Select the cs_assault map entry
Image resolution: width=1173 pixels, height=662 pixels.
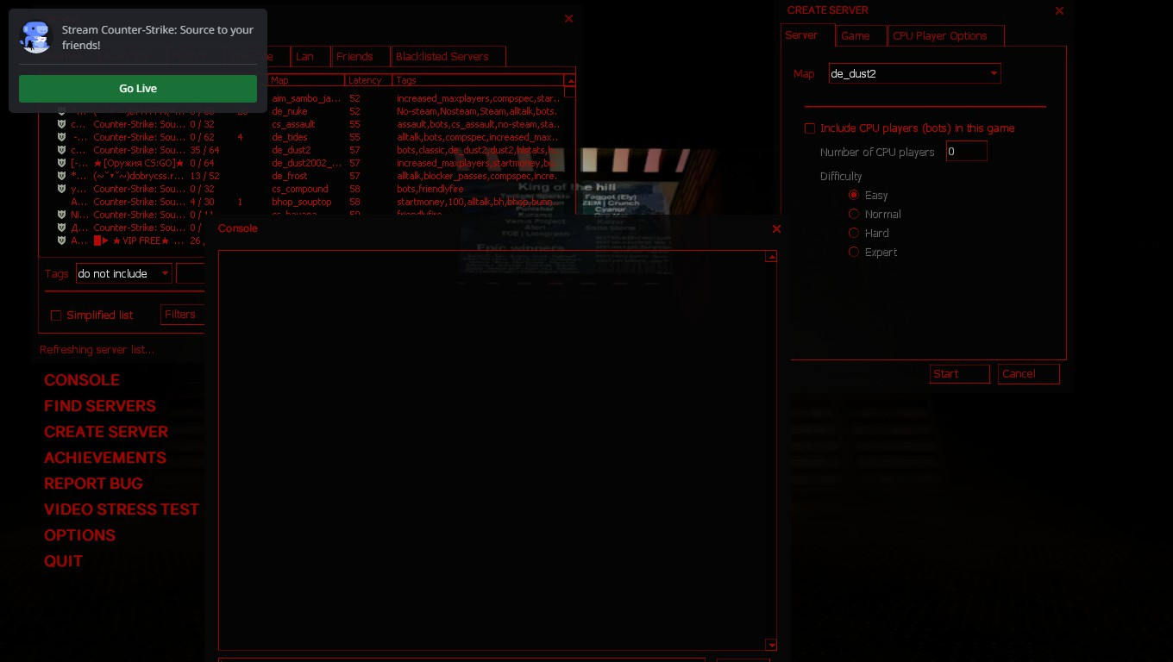pos(293,124)
